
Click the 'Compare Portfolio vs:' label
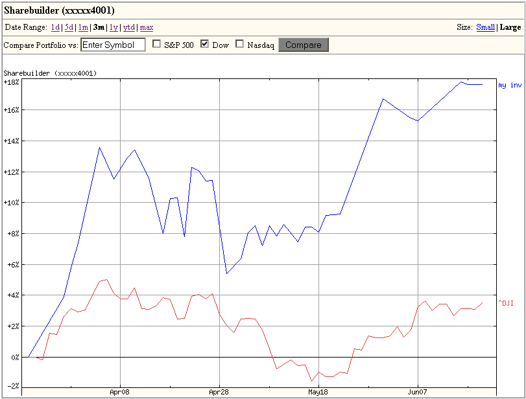(x=41, y=45)
